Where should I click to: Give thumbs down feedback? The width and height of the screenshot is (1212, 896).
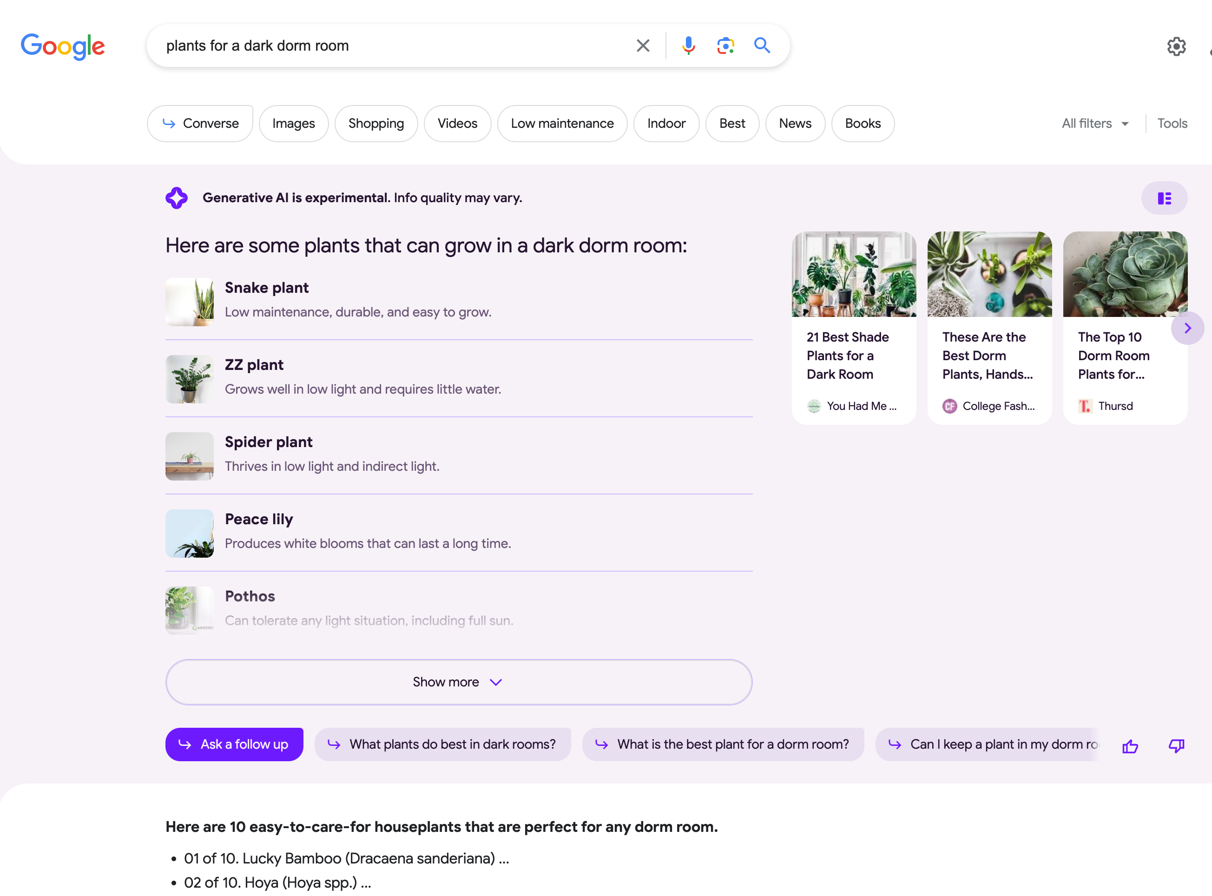(1176, 746)
